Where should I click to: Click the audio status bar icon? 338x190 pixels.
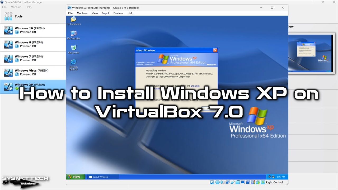tap(222, 182)
